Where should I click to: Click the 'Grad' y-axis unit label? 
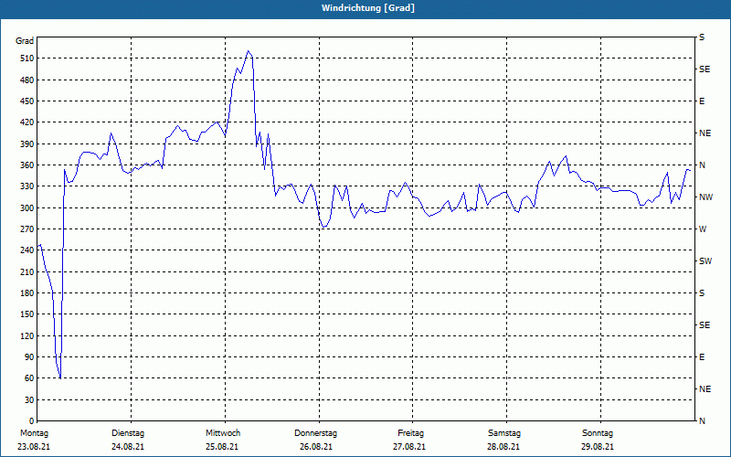click(x=25, y=41)
